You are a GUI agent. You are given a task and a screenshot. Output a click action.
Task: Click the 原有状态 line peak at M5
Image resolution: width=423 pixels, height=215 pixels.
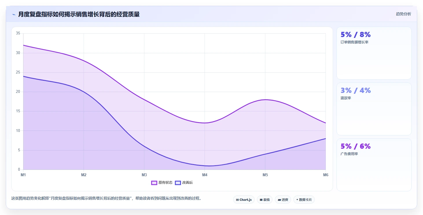pyautogui.click(x=265, y=100)
